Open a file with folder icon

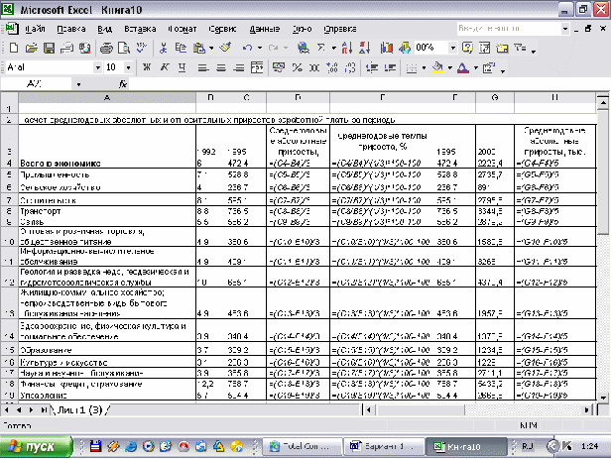tap(31, 48)
